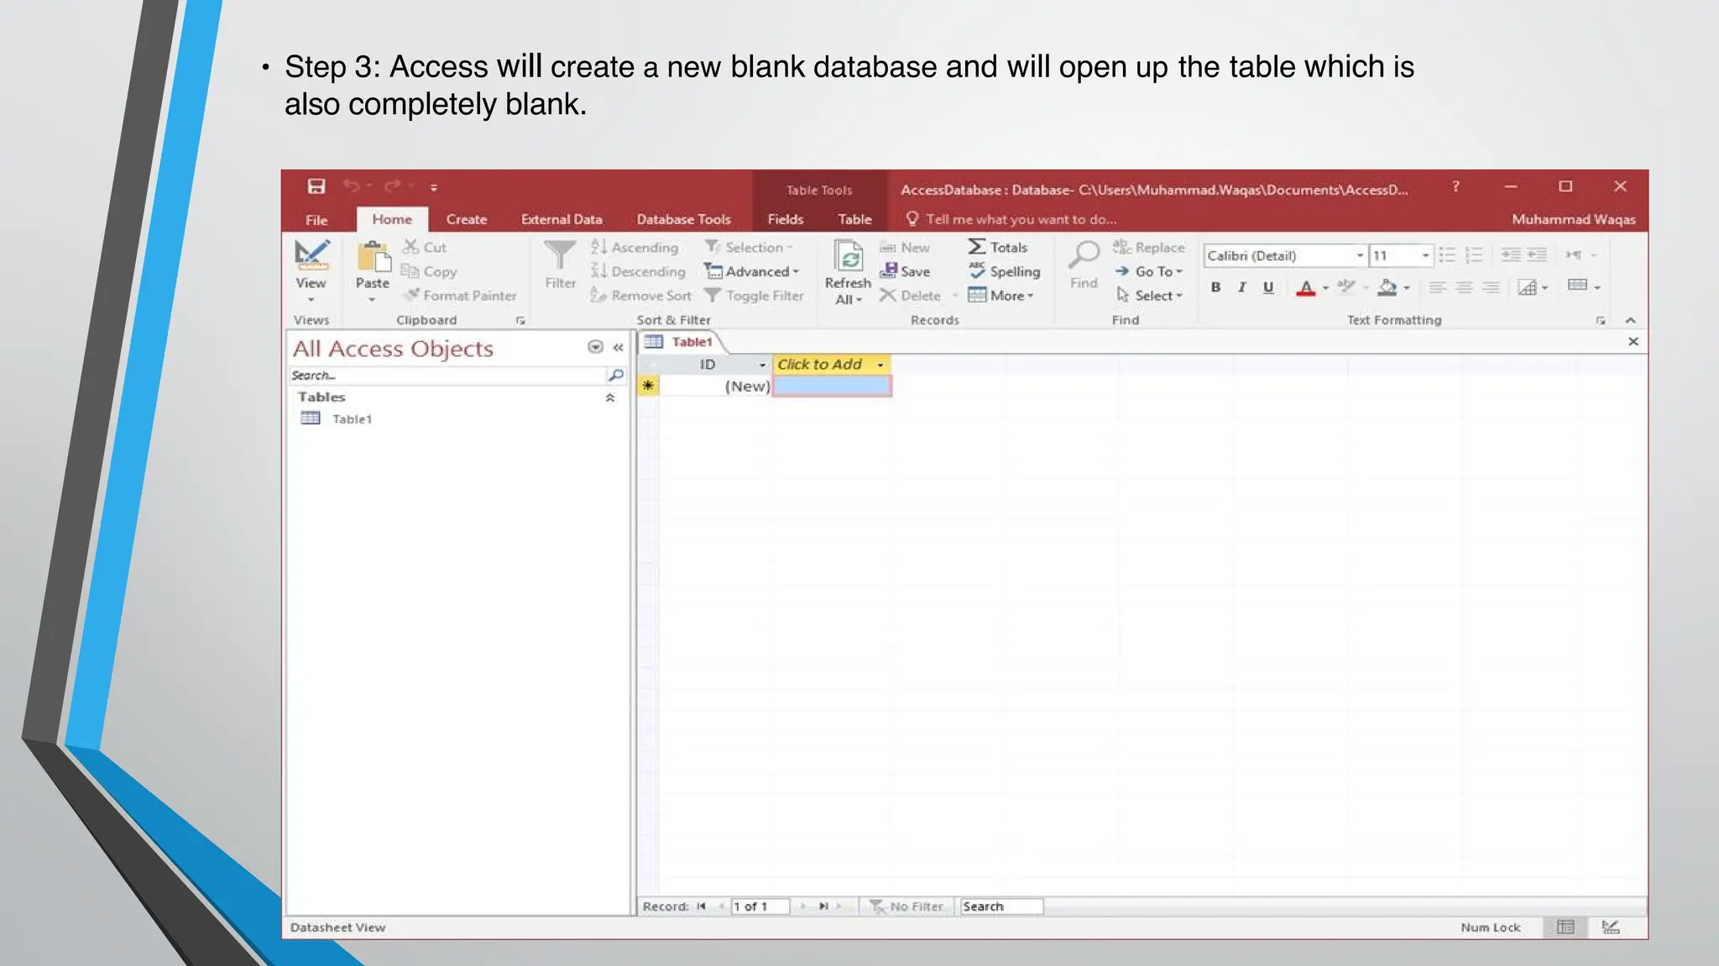Sort records Ascending
Screen dimensions: 1719x966
(x=635, y=247)
